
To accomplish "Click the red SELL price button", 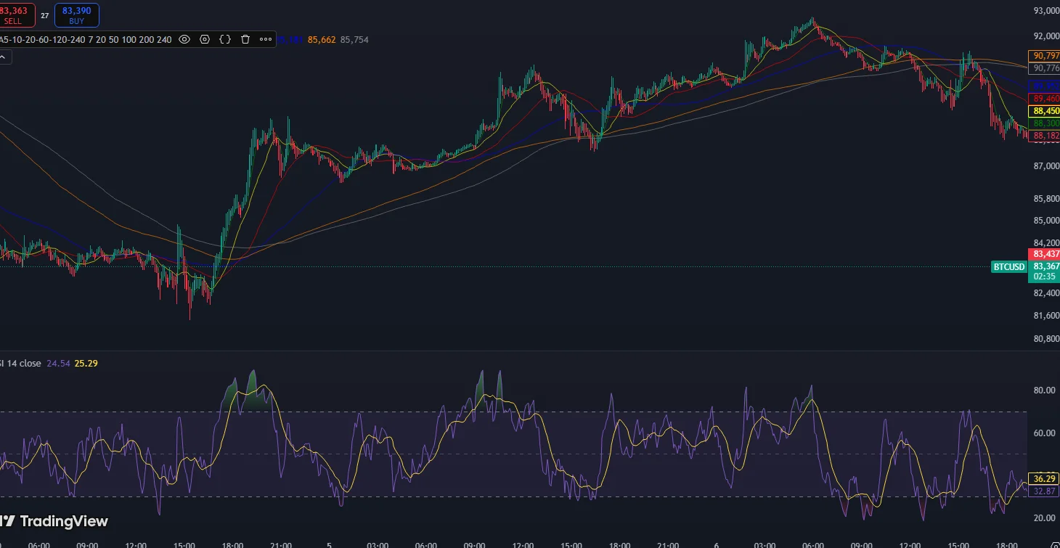I will 15,15.
